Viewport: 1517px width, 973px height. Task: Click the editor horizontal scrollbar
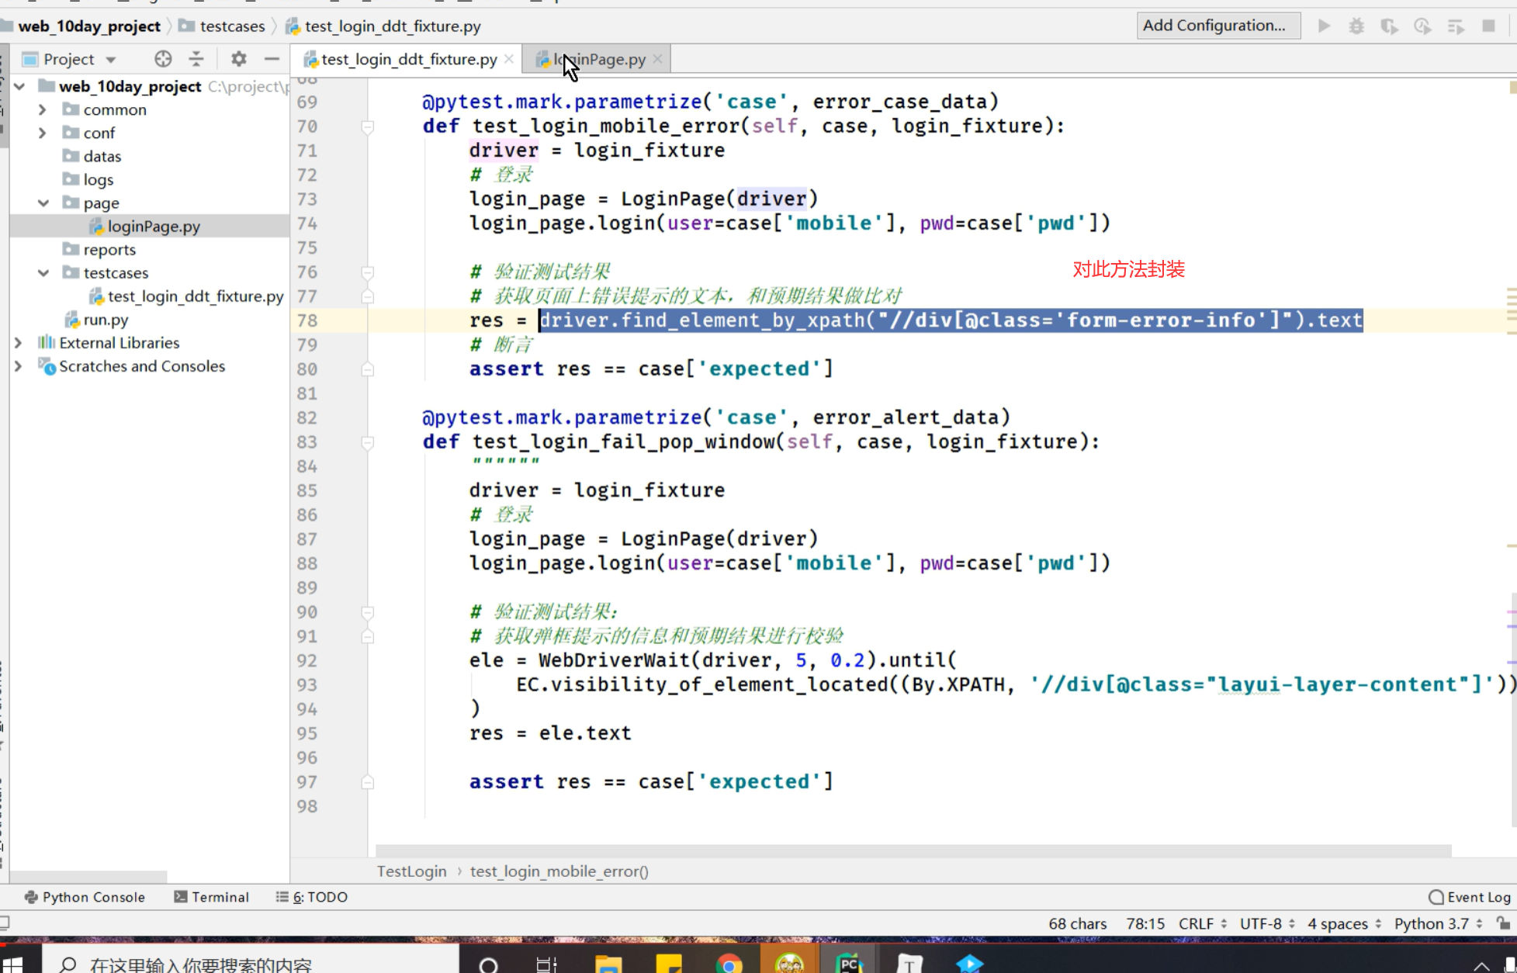(x=913, y=850)
